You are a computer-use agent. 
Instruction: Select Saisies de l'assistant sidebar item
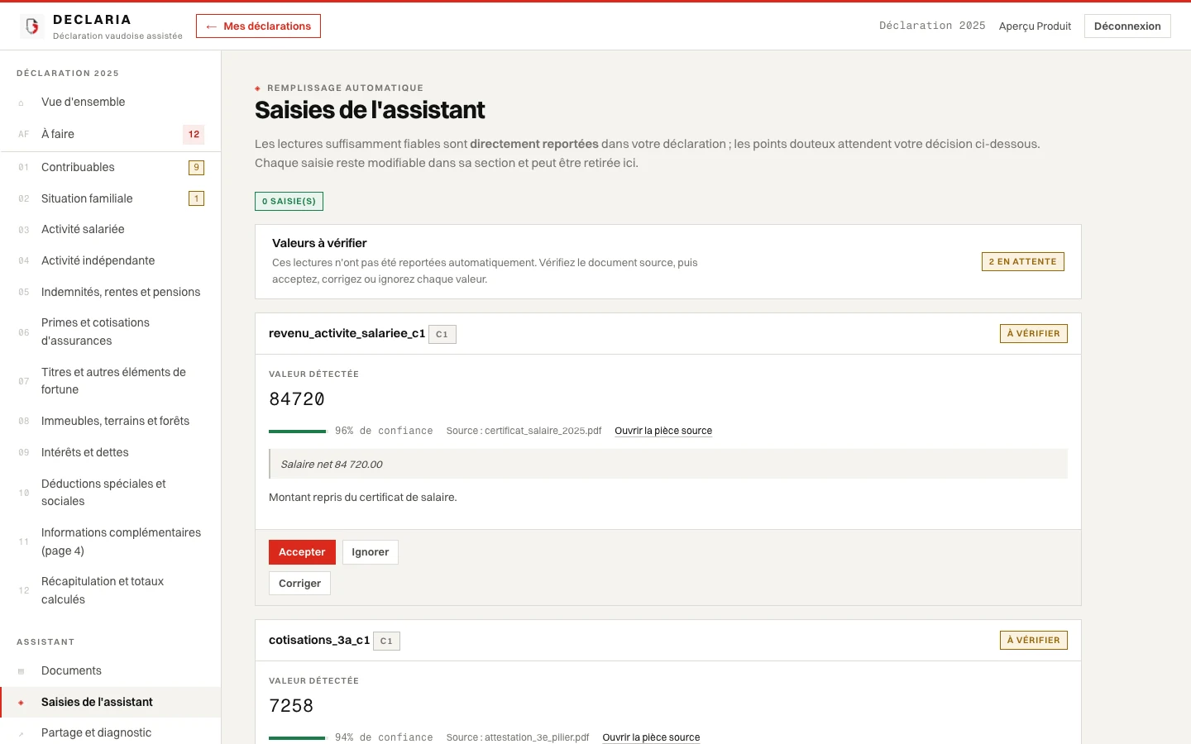tap(111, 702)
